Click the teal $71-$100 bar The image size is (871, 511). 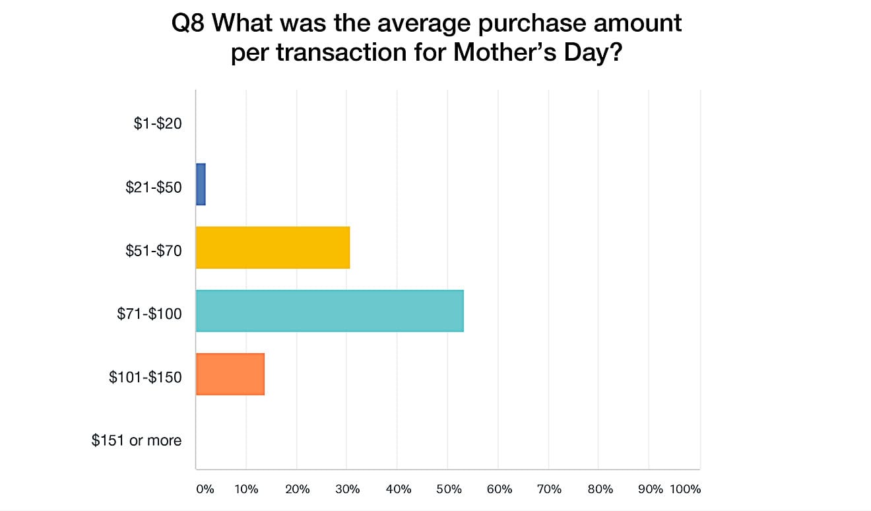(x=329, y=311)
